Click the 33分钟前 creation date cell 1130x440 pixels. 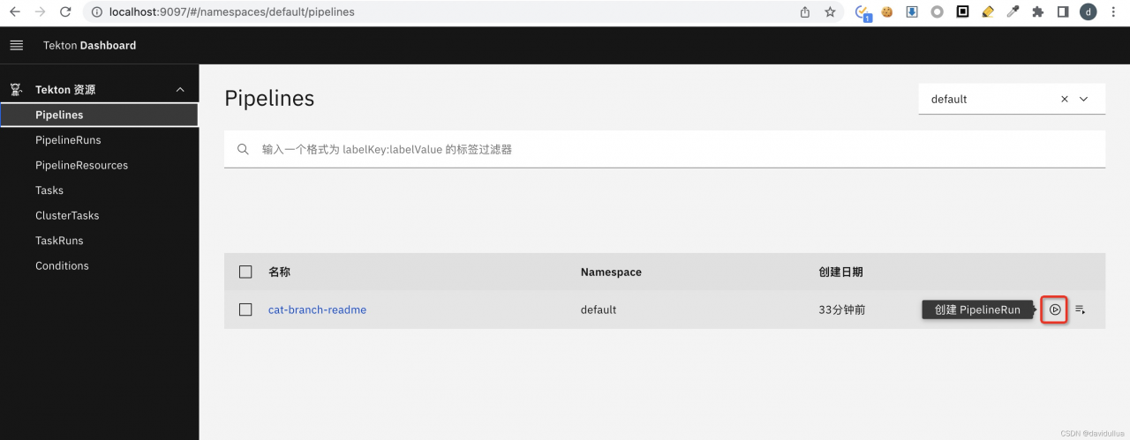point(842,309)
